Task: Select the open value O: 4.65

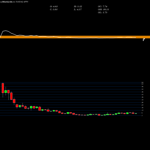Action: (x=54, y=7)
